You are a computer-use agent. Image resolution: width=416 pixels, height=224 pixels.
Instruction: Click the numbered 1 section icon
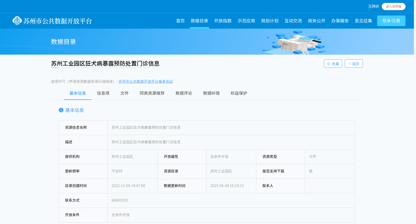click(61, 110)
